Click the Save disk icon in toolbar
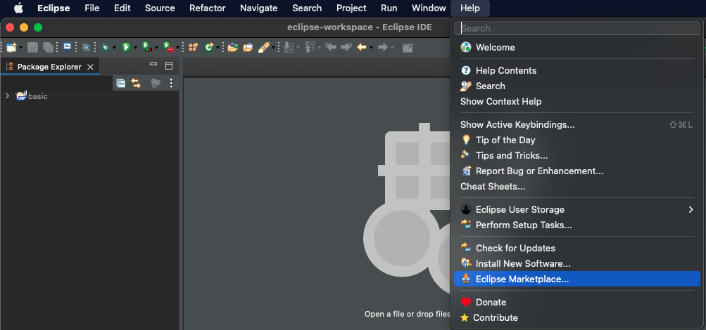The image size is (706, 330). [32, 47]
